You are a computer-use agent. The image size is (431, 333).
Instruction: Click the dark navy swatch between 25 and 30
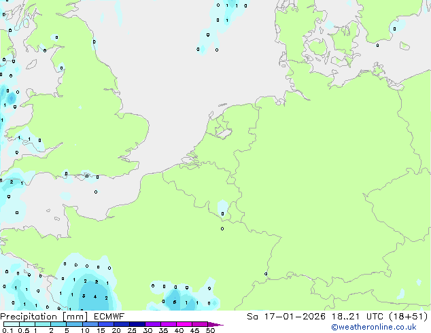(137, 324)
